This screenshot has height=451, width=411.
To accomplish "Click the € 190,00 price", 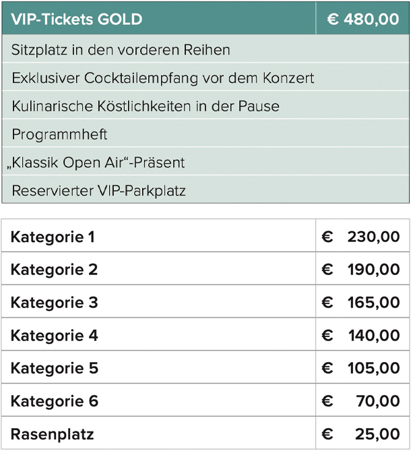I will coord(360,270).
